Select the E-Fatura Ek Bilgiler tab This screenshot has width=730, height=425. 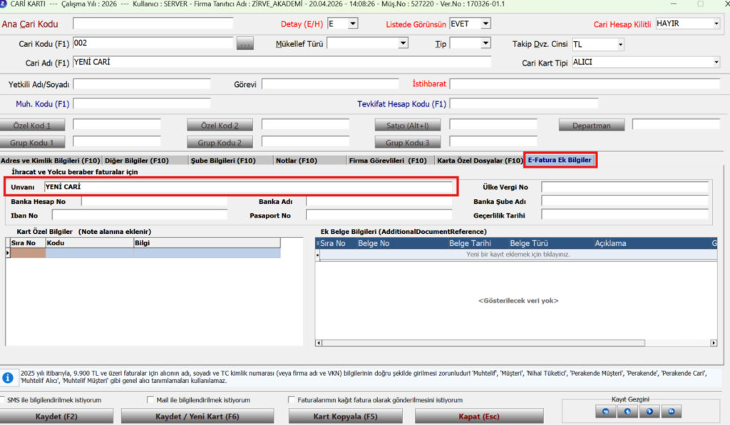[x=560, y=160]
